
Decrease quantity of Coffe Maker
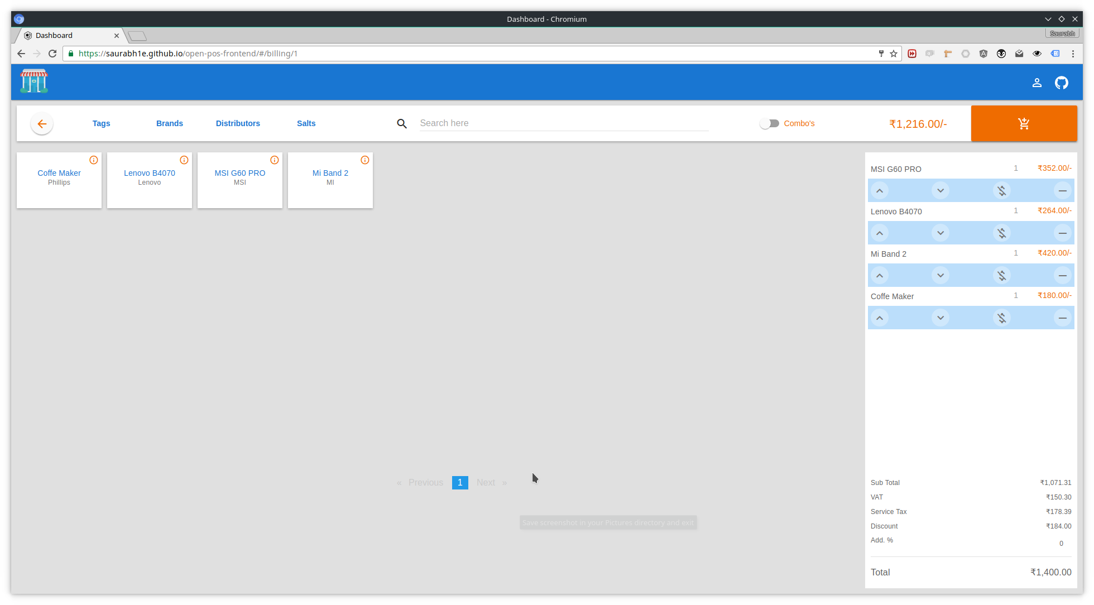coord(941,318)
